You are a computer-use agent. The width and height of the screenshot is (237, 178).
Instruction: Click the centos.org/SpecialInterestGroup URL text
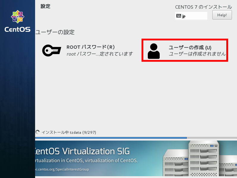click(62, 169)
